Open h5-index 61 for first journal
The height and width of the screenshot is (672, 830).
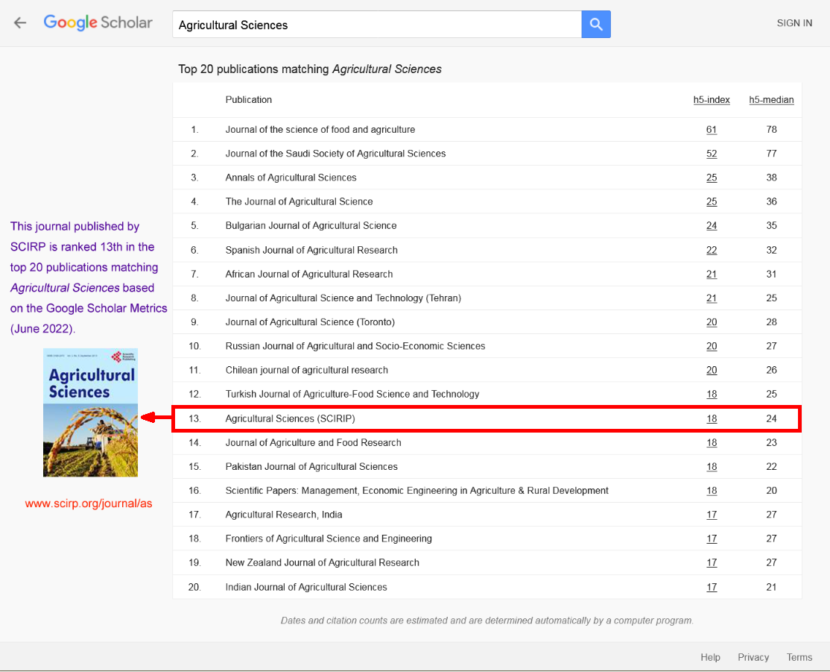tap(712, 130)
